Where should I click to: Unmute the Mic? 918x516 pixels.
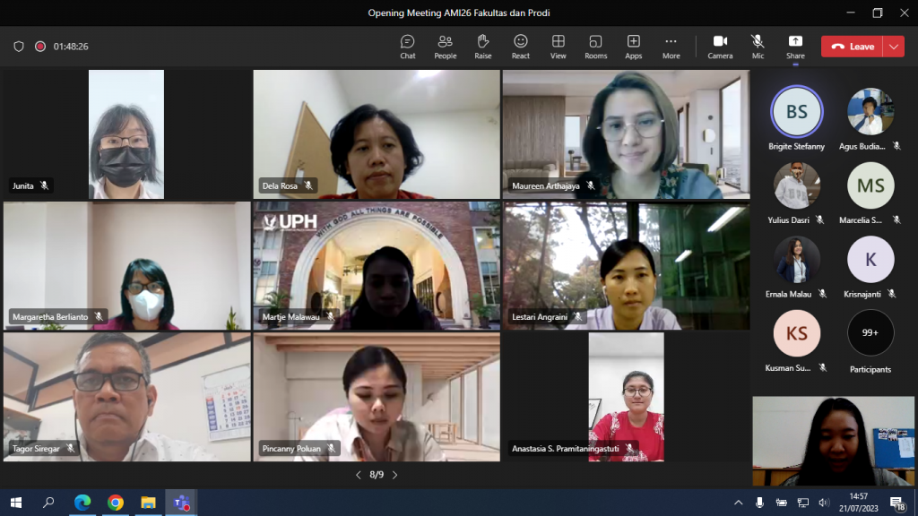point(758,47)
